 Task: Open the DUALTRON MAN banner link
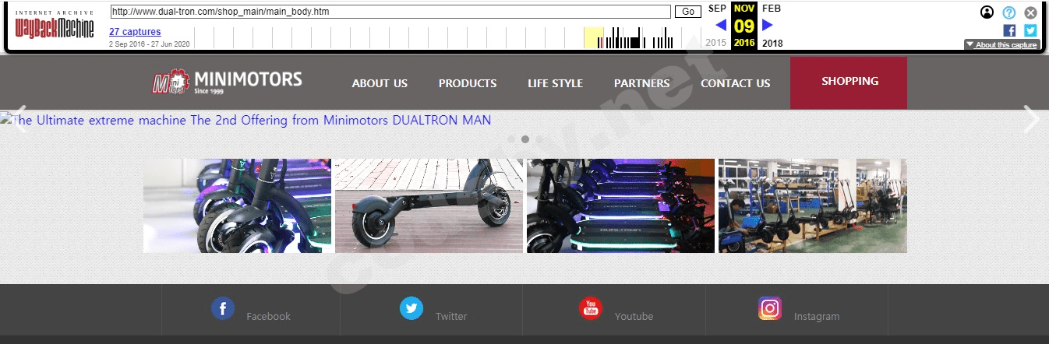(245, 121)
